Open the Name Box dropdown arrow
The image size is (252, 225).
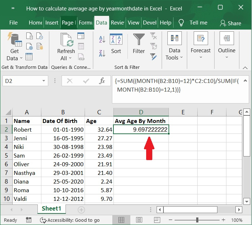coord(44,81)
